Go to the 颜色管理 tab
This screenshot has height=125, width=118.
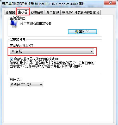52,13
